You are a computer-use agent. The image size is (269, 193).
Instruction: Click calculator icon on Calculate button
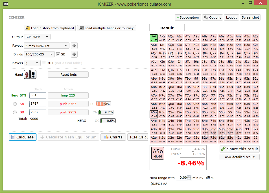tap(13, 137)
